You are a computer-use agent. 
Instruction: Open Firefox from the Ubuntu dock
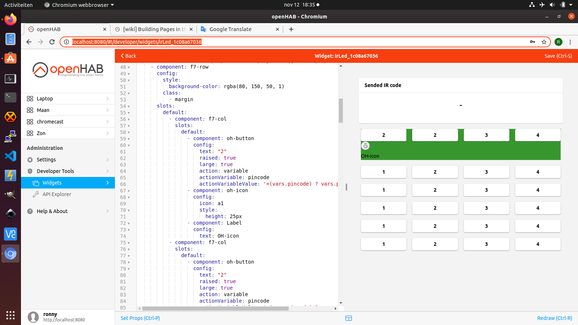click(x=10, y=19)
